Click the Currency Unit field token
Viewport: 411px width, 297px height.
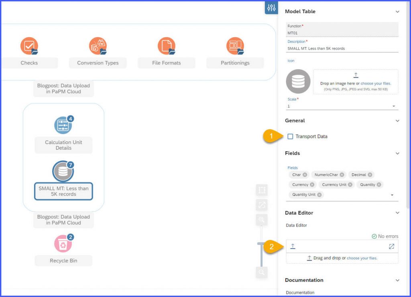[x=336, y=185]
